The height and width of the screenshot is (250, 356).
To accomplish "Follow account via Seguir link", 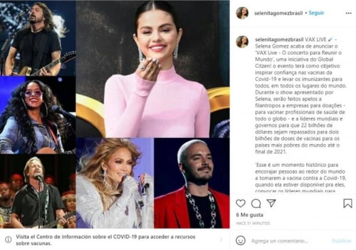I will (x=316, y=13).
